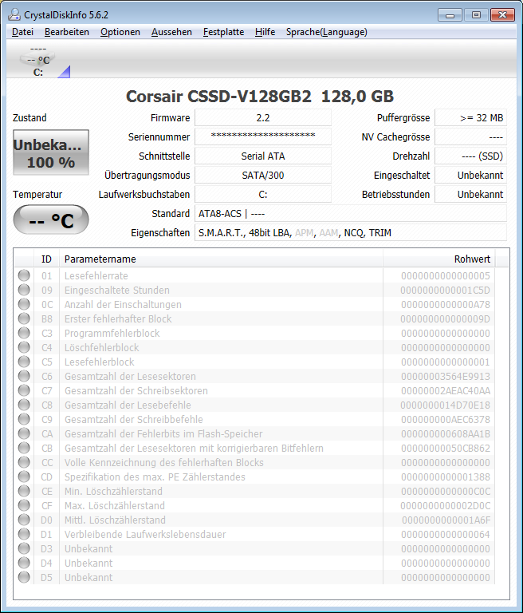Click the Firmware value field 2.2

pyautogui.click(x=263, y=117)
